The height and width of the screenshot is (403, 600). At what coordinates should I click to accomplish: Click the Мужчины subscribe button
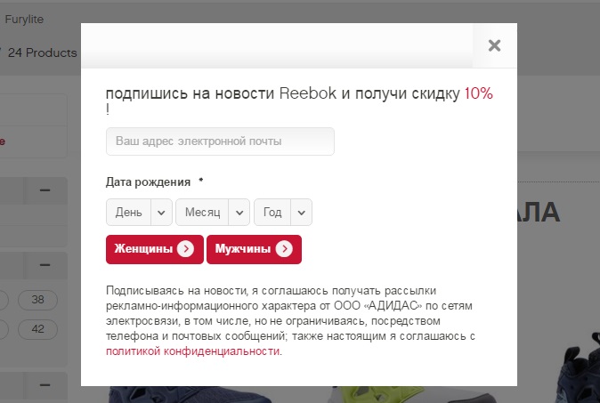(x=254, y=249)
